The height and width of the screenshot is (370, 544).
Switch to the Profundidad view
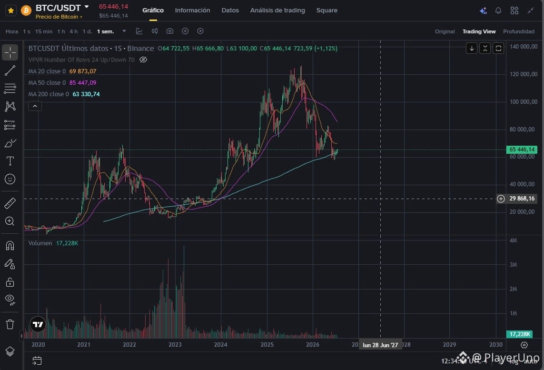519,31
